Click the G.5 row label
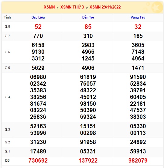The height and width of the screenshot is (168, 164). pyautogui.click(x=7, y=68)
